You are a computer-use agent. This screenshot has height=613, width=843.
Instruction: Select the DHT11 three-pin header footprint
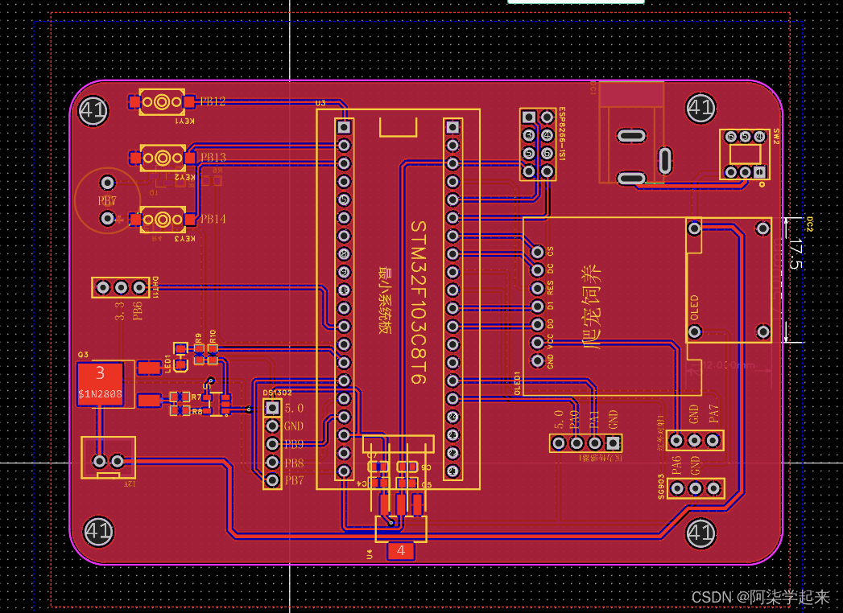(121, 287)
